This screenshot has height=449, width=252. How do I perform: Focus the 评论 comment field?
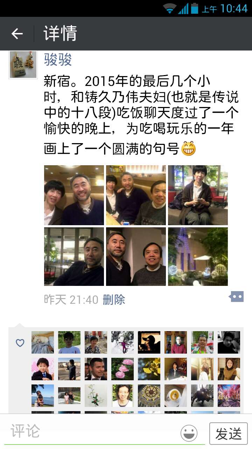tap(91, 432)
